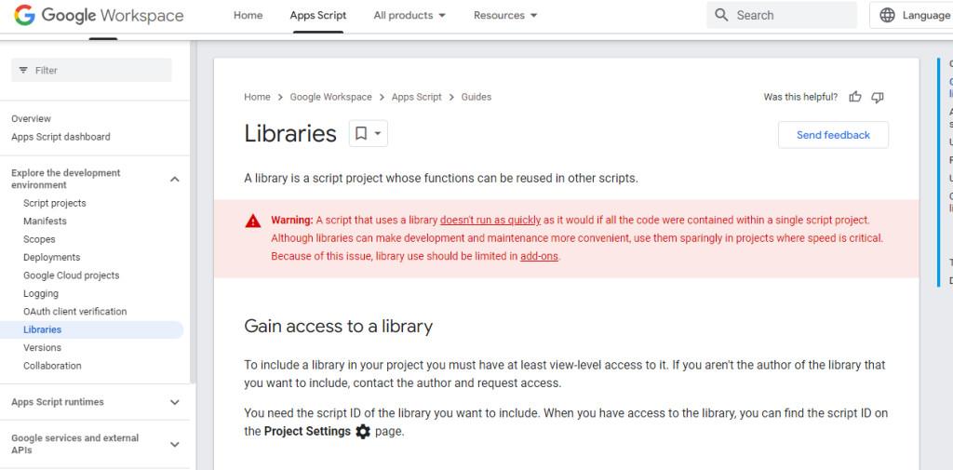Screen dimensions: 953x470
Task: Open Overview in the sidebar
Action: click(x=31, y=118)
